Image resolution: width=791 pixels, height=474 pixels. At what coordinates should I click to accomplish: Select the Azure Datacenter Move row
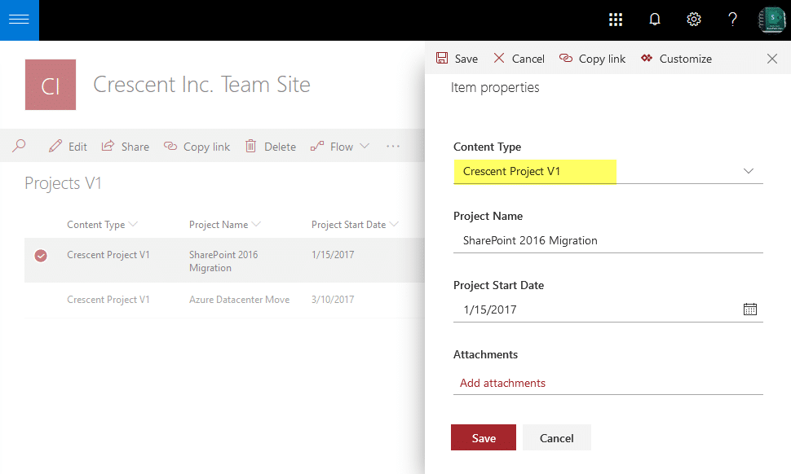(239, 300)
